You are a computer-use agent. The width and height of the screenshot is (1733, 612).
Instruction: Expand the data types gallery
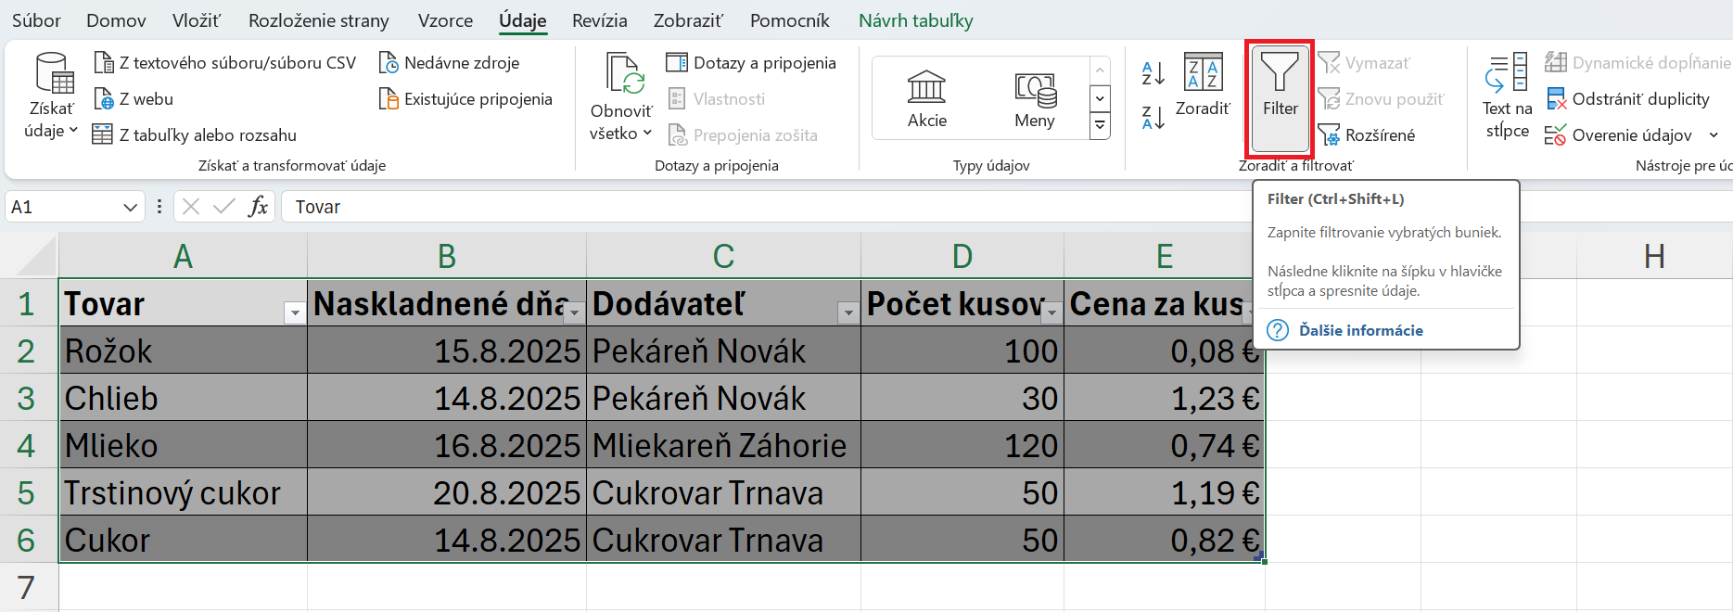(1100, 125)
